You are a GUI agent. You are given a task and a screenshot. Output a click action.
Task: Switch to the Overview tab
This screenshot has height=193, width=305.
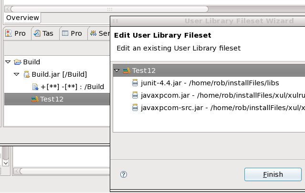tap(22, 18)
